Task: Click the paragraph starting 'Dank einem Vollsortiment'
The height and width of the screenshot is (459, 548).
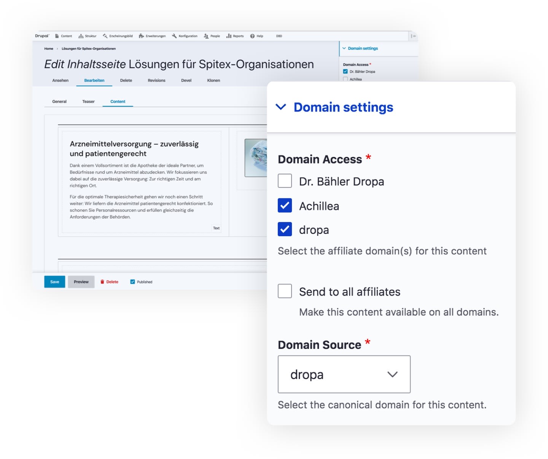Action: point(138,176)
